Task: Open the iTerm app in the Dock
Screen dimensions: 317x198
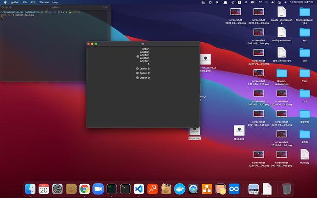Action: click(x=112, y=189)
